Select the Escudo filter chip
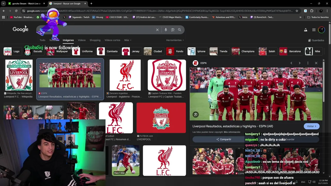The image size is (331, 186). pos(34,51)
